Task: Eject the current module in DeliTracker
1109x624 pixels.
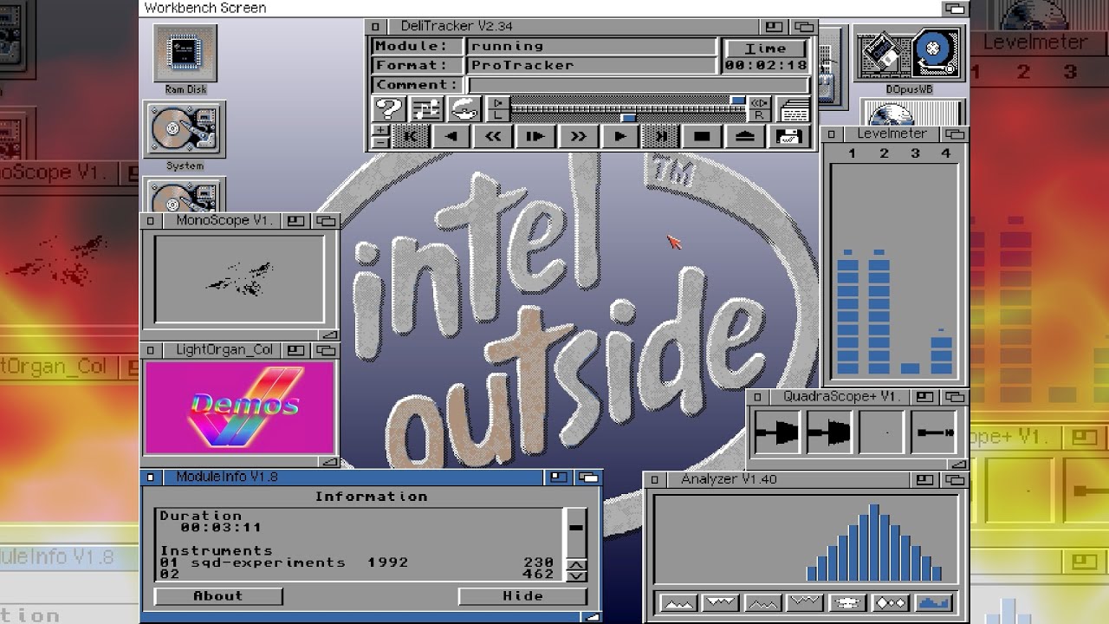Action: (x=745, y=136)
